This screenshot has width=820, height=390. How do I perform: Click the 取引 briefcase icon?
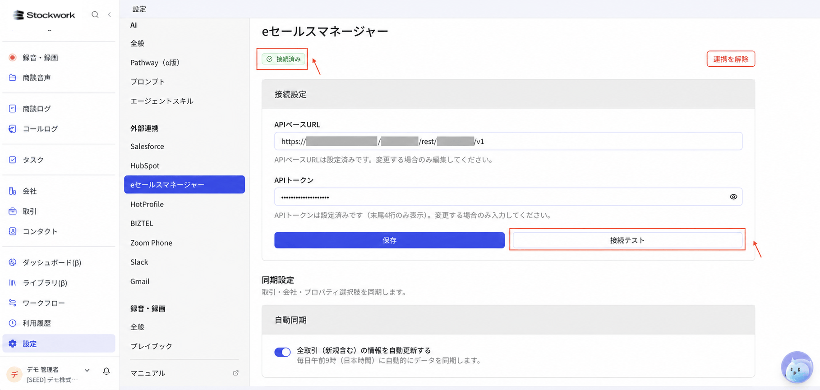[13, 211]
